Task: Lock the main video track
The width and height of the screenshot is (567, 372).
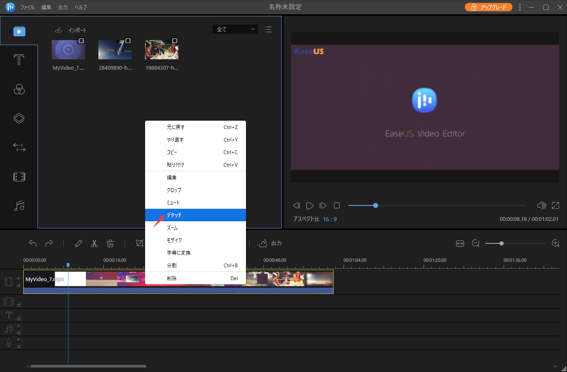Action: point(19,285)
